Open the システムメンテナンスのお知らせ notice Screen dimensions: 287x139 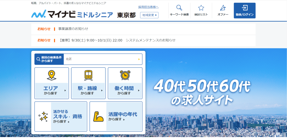tap(117, 40)
